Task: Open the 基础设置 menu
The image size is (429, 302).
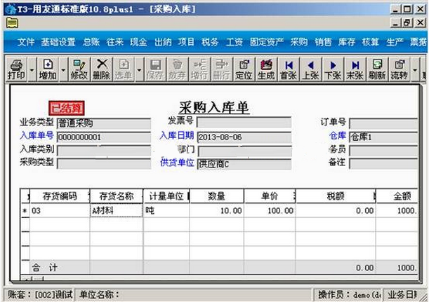Action: [x=58, y=42]
